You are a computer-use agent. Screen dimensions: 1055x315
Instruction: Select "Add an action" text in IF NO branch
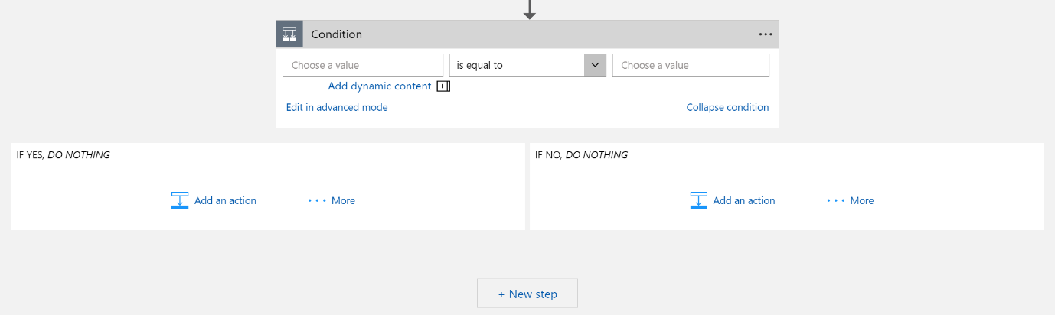[x=744, y=200]
